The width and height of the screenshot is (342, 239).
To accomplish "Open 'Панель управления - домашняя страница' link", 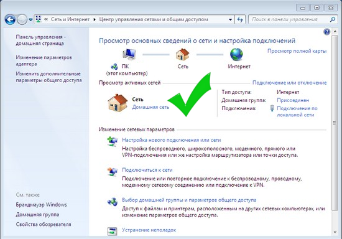I will [40, 40].
